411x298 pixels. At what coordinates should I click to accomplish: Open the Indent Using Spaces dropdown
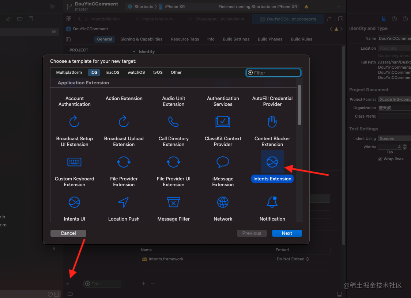394,138
